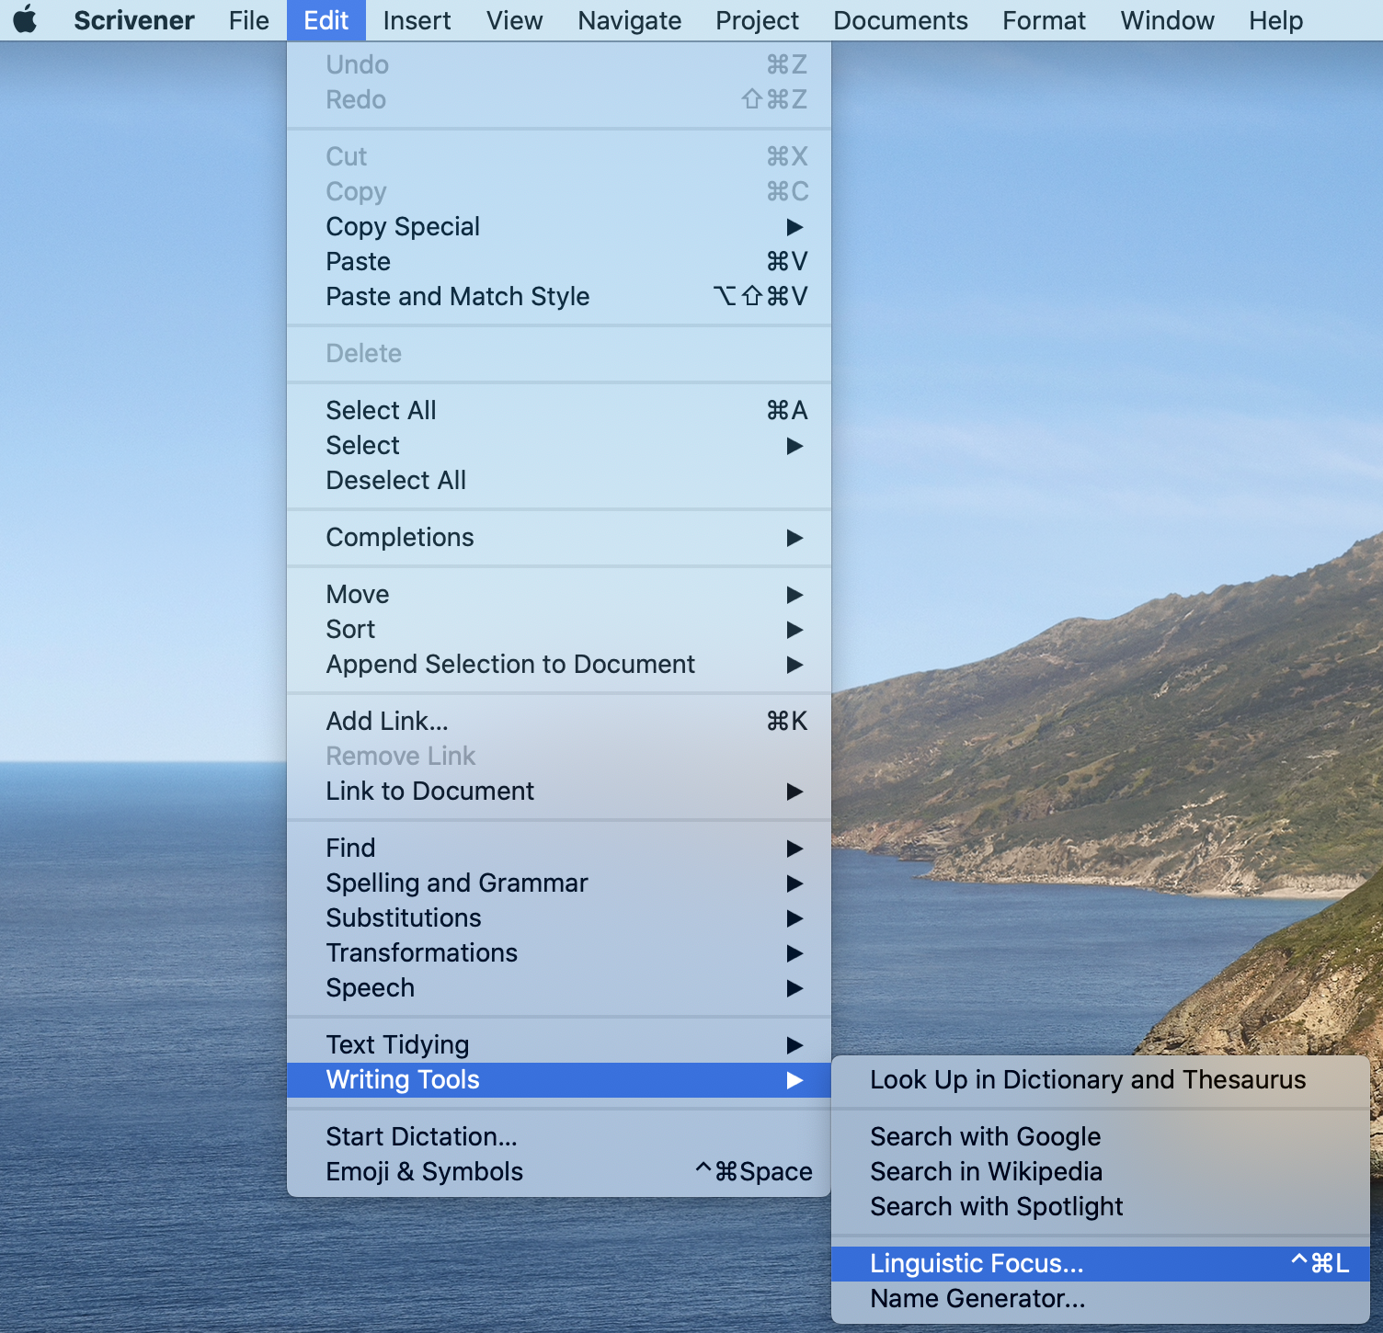The height and width of the screenshot is (1333, 1383).
Task: Expand the Speech submenu
Action: click(x=559, y=988)
